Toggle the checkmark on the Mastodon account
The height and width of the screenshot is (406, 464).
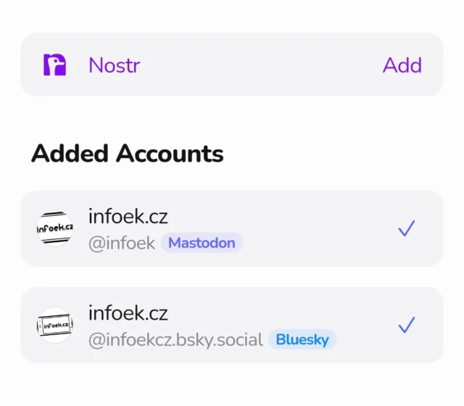point(406,229)
